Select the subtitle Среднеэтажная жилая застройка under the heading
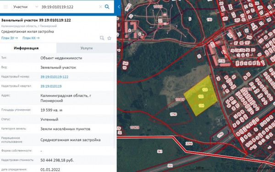The image size is (275, 172). pos(27,32)
